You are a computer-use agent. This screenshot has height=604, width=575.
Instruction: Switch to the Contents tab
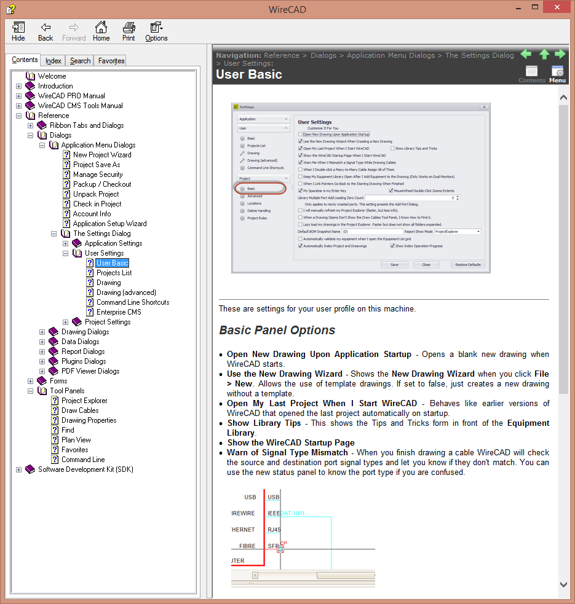click(25, 60)
